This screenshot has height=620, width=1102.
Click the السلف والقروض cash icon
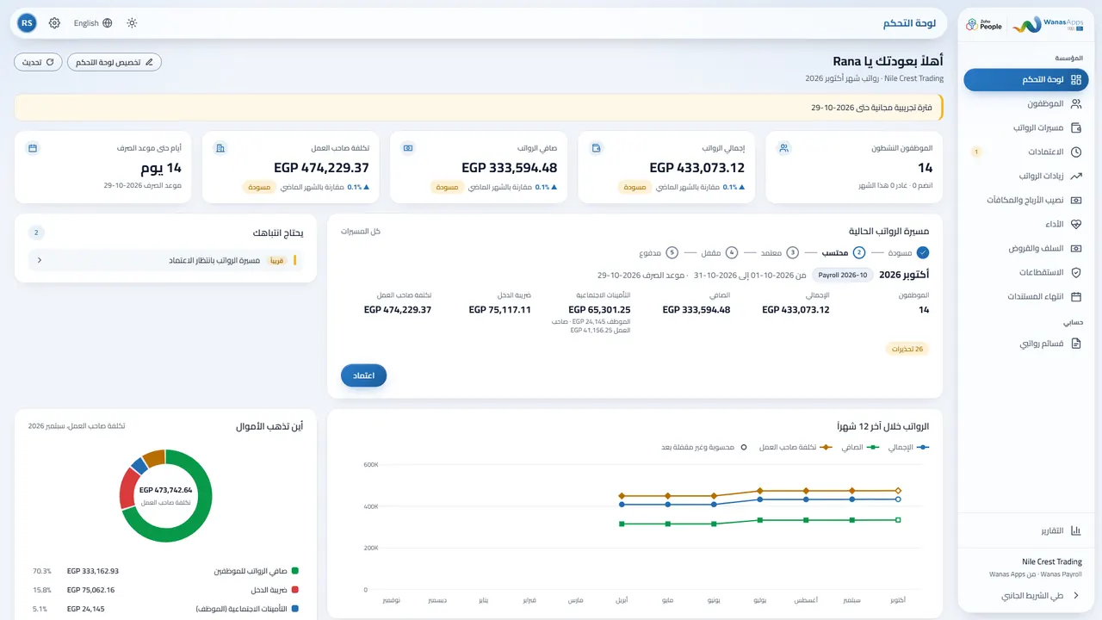pyautogui.click(x=1075, y=248)
